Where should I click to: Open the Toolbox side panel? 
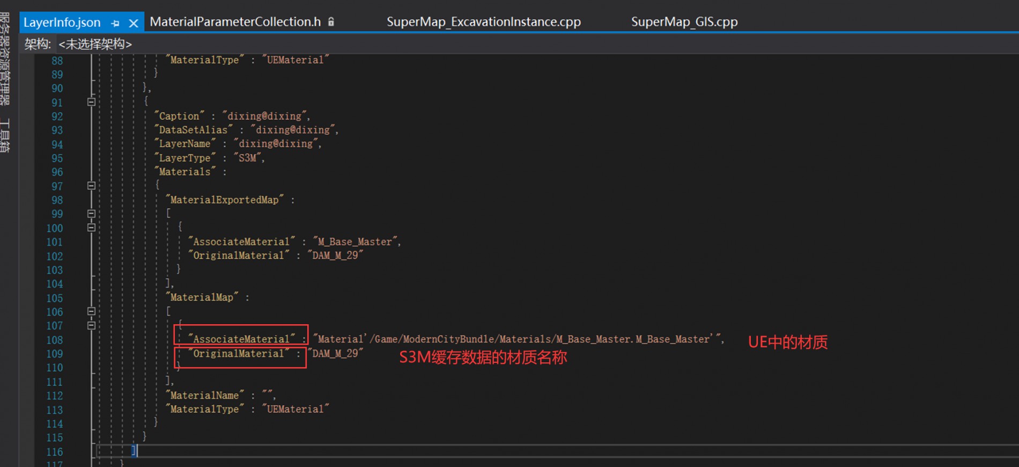5,136
